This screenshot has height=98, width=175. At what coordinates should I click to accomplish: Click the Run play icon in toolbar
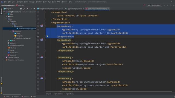(164, 5)
